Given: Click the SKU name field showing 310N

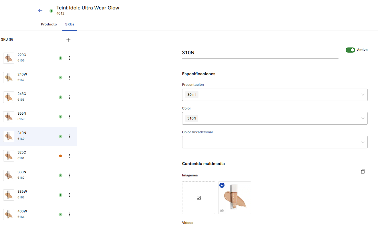Looking at the screenshot, I should point(260,53).
